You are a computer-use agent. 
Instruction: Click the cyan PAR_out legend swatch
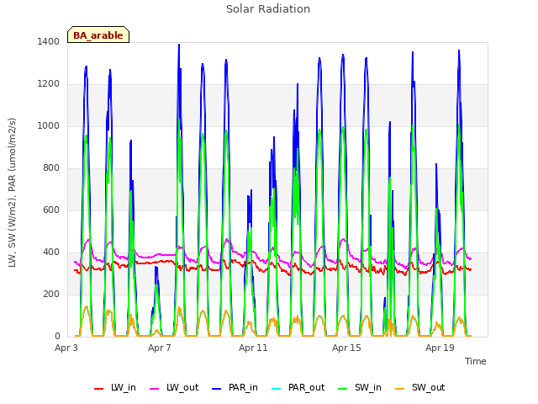tap(277, 389)
